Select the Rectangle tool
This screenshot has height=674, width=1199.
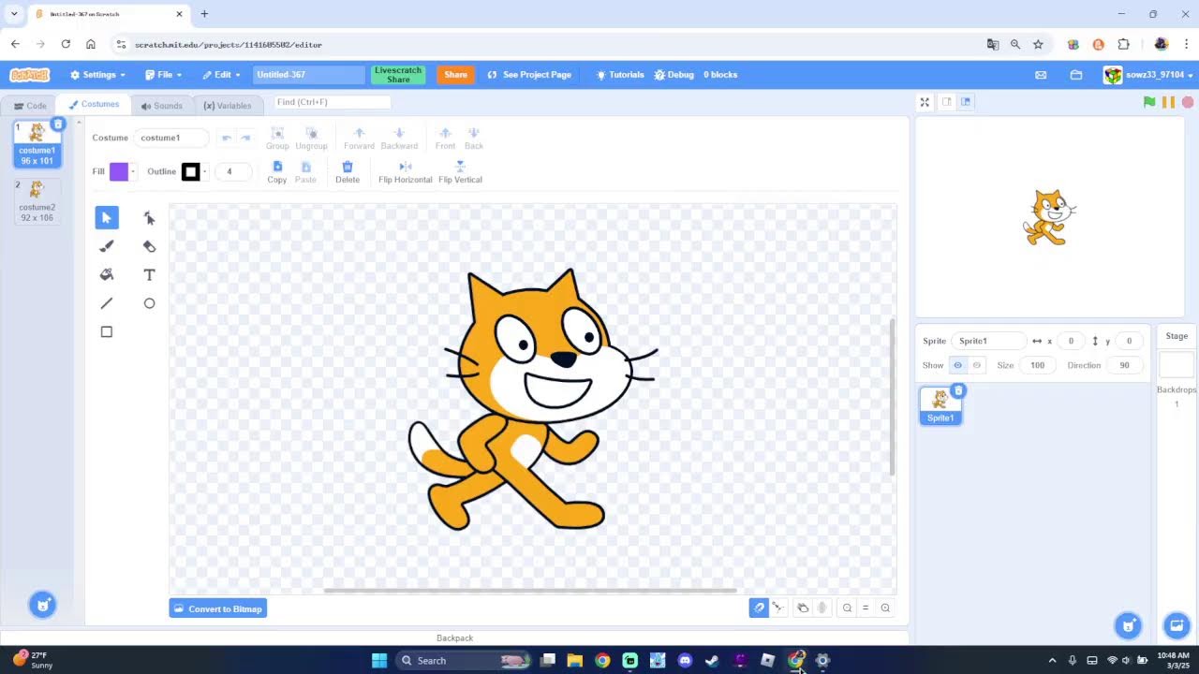tap(107, 331)
